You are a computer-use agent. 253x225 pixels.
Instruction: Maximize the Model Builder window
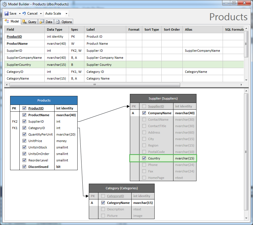[234, 3]
